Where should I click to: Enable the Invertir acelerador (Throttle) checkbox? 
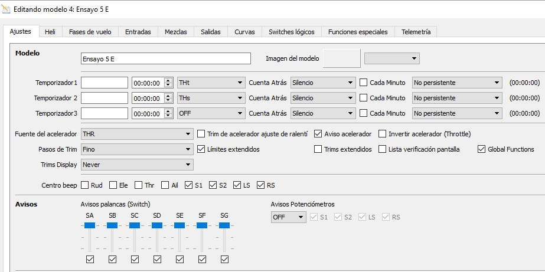coord(383,134)
